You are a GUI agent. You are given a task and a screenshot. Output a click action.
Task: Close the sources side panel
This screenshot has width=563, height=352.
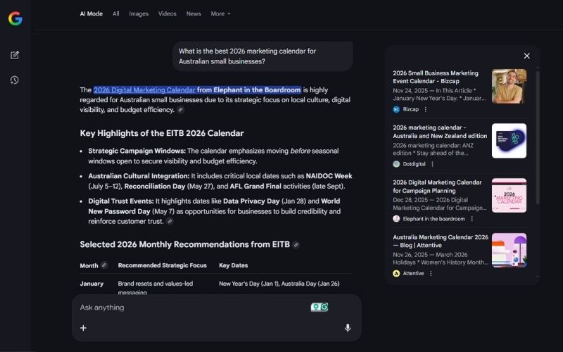[526, 56]
